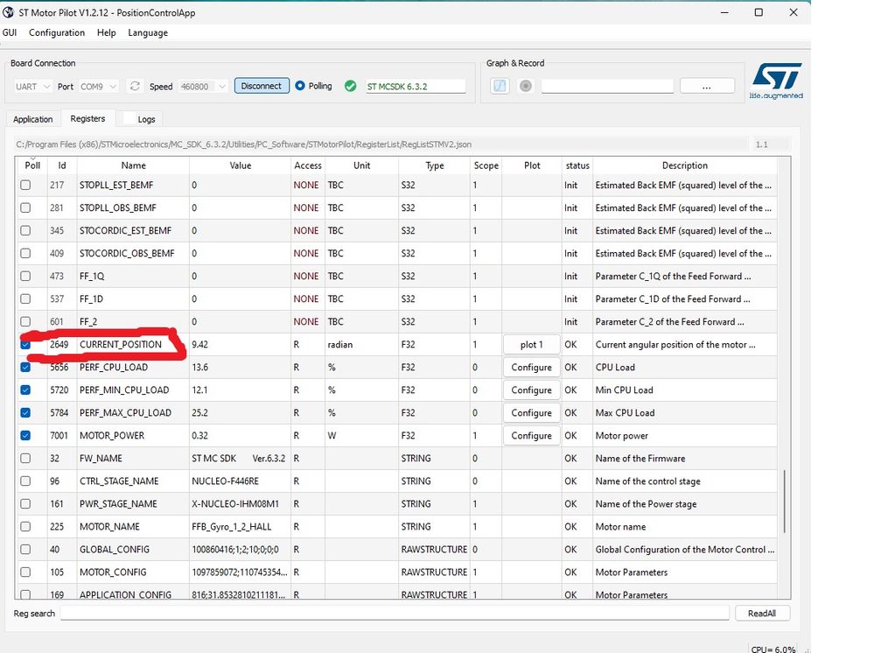
Task: Uncheck PERF_CPU_LOAD poll checkbox
Action: point(25,367)
